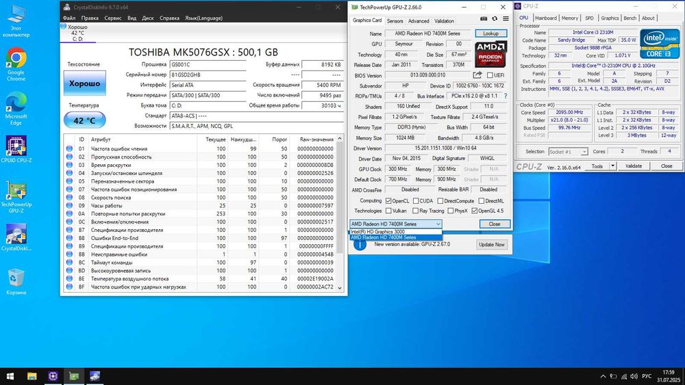
Task: Select the Хорошо 42 °C C: D: disk tab
Action: coord(78,33)
